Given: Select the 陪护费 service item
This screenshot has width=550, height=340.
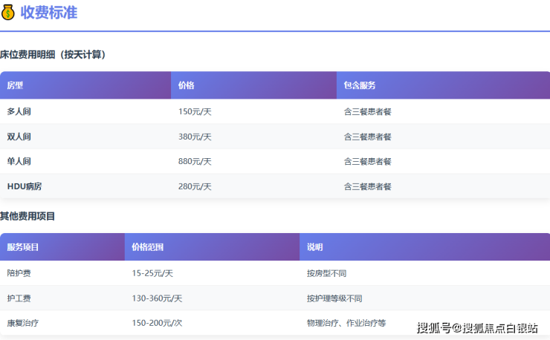Looking at the screenshot, I should click(x=19, y=273).
